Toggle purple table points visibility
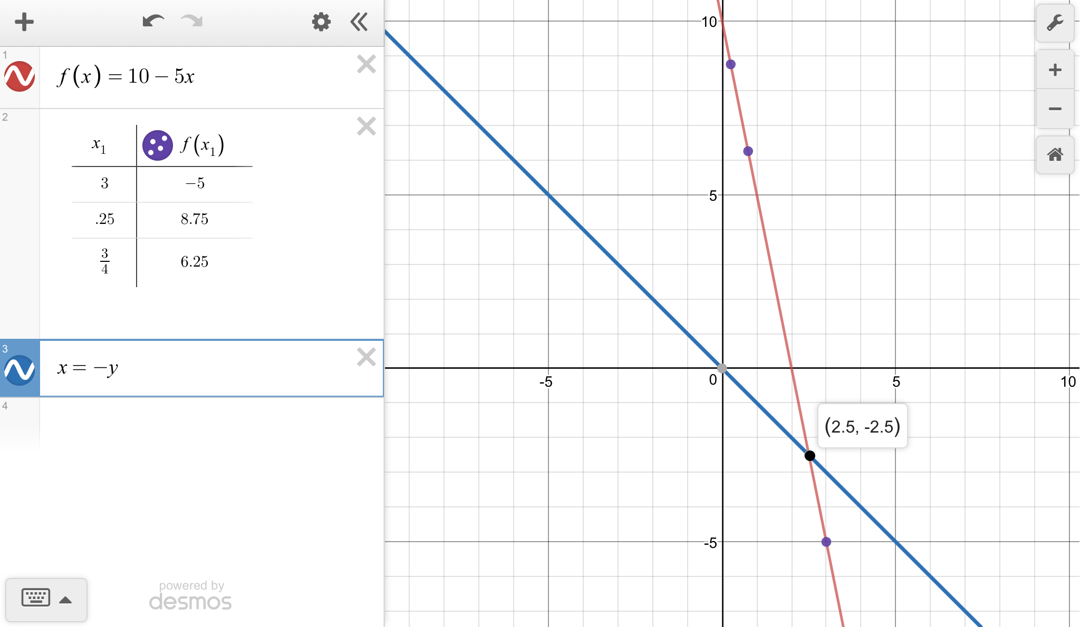Image resolution: width=1080 pixels, height=627 pixels. point(157,145)
